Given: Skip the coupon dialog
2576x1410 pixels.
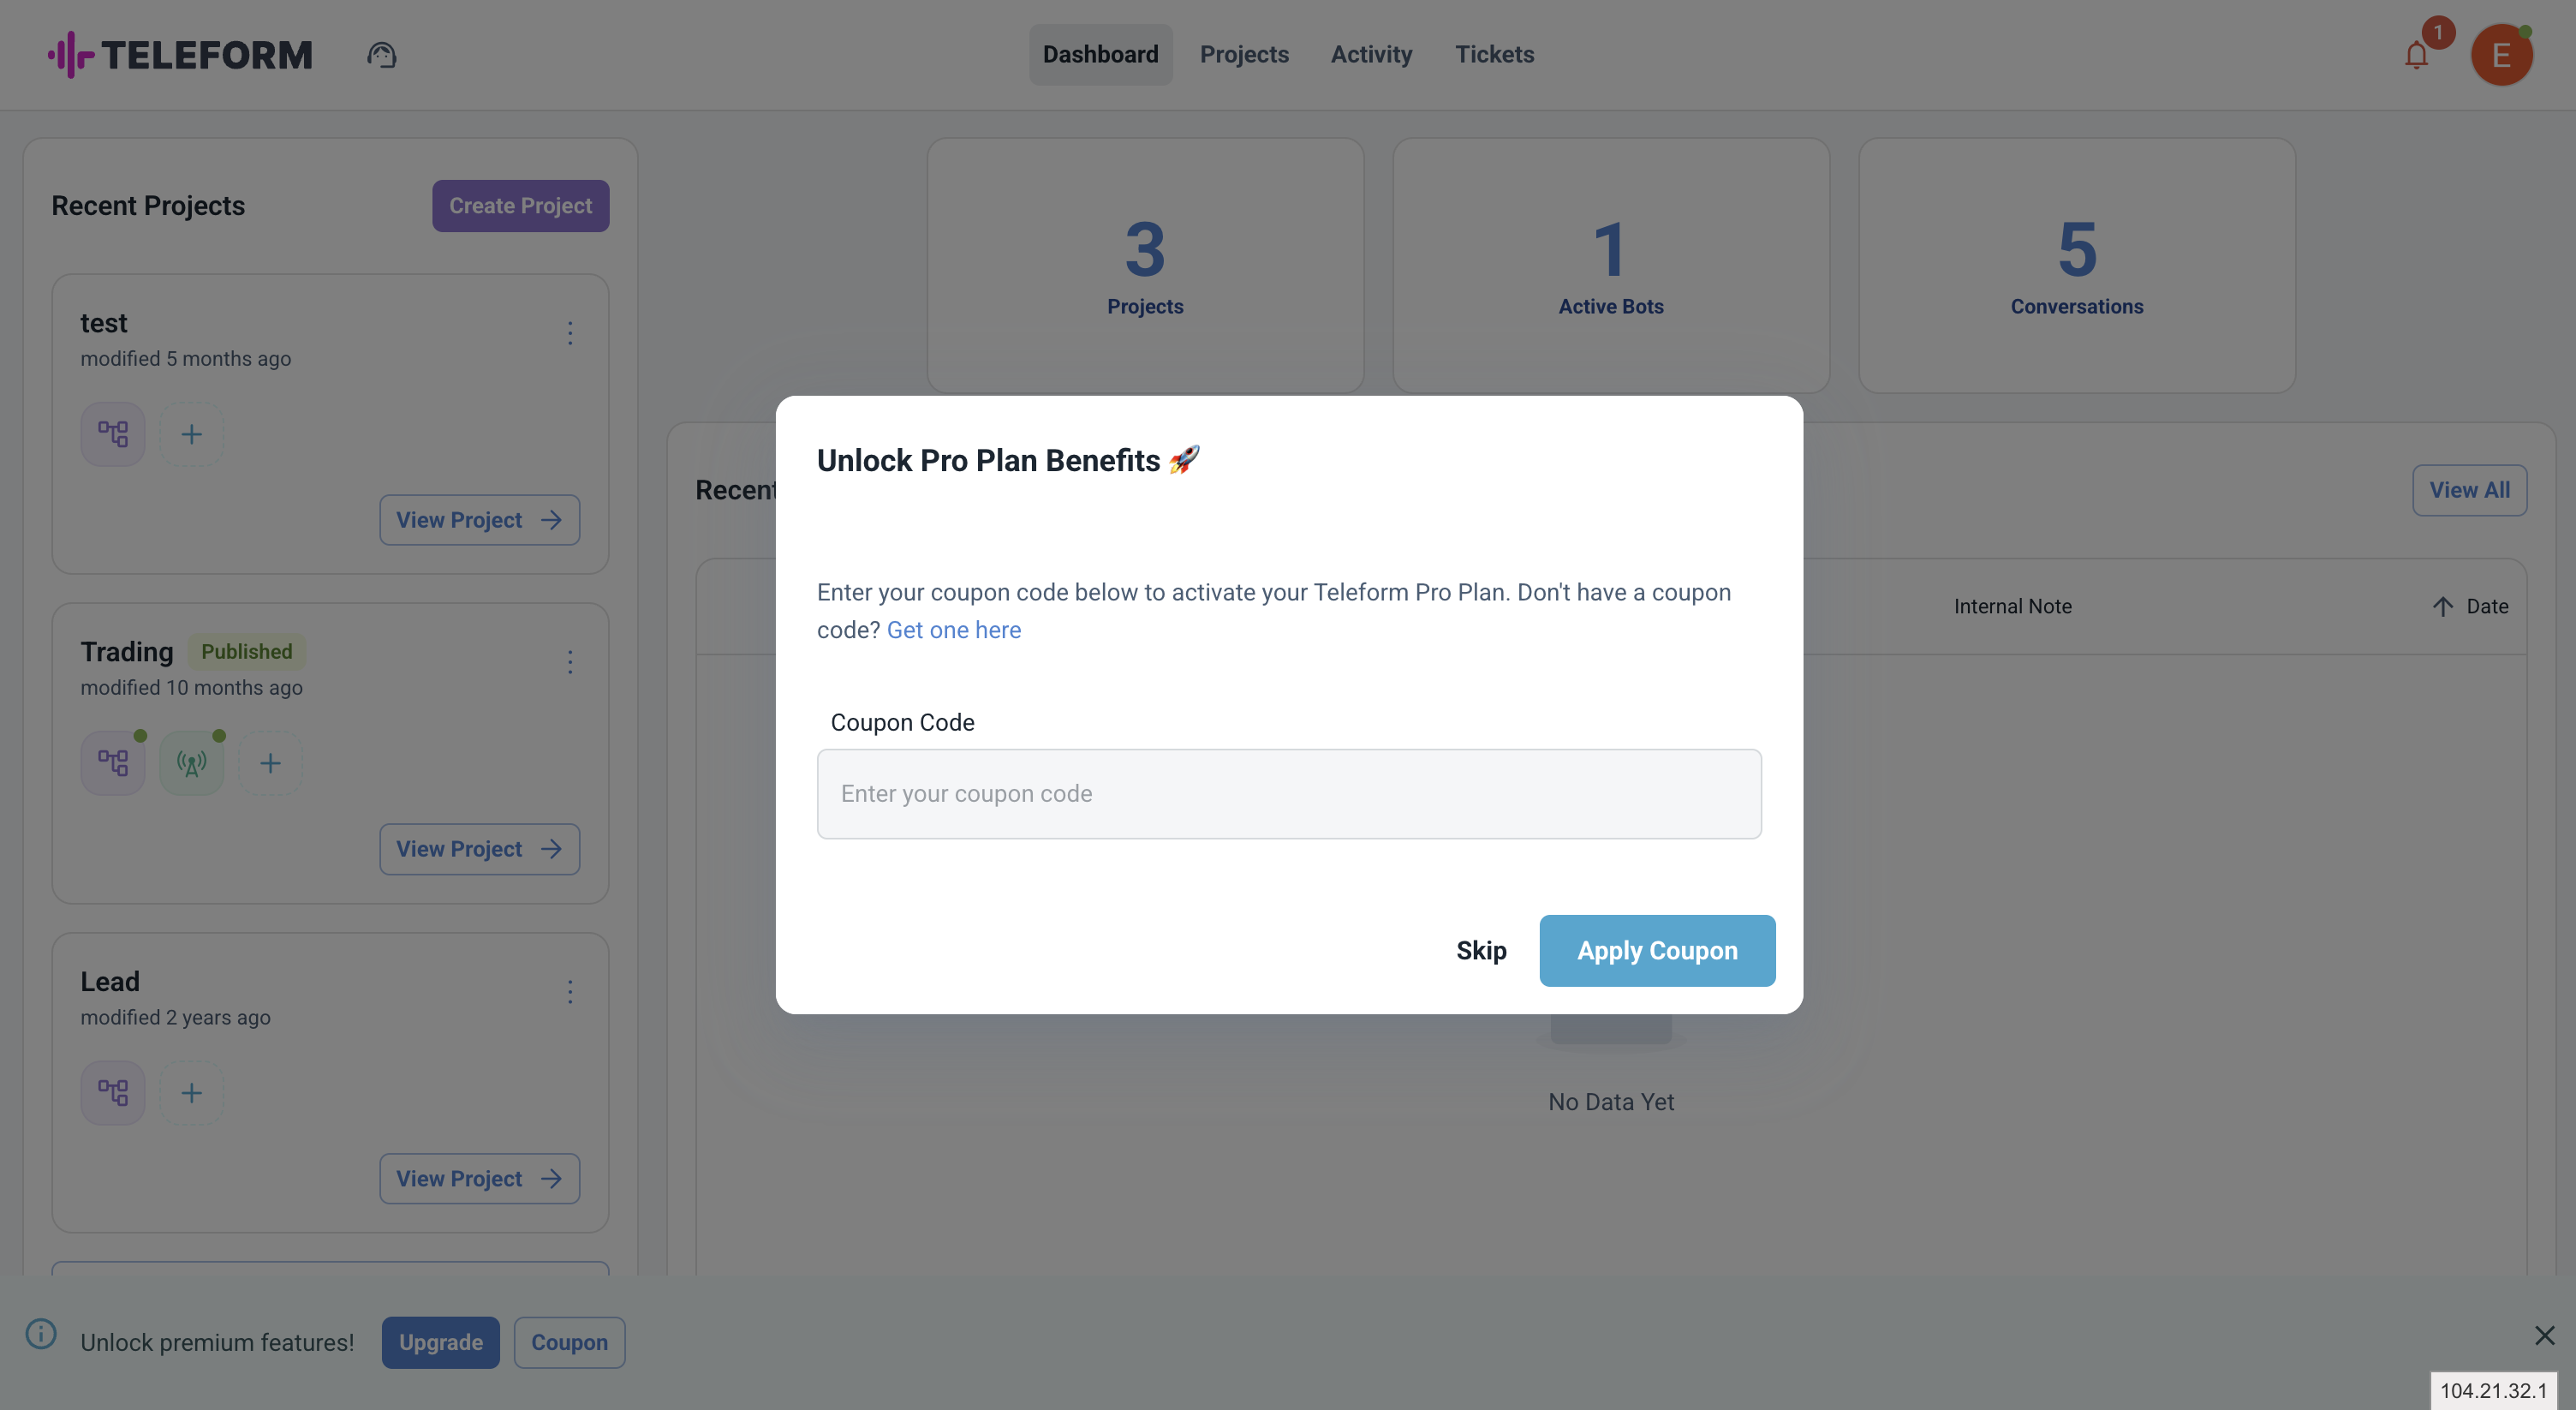Looking at the screenshot, I should 1481,951.
